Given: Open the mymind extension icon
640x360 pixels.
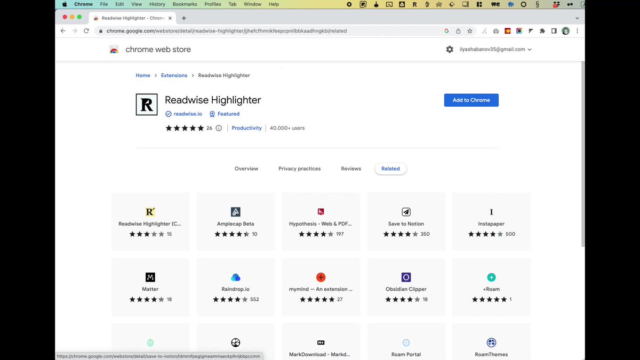Looking at the screenshot, I should (x=321, y=277).
